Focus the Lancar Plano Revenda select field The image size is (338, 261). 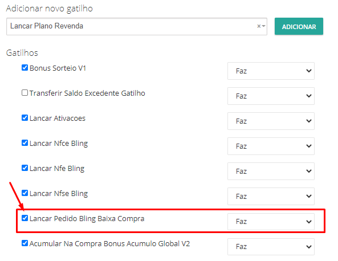coord(137,26)
